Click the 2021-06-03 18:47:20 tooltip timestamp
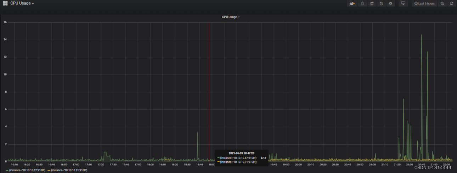Image resolution: width=457 pixels, height=173 pixels. (x=241, y=153)
